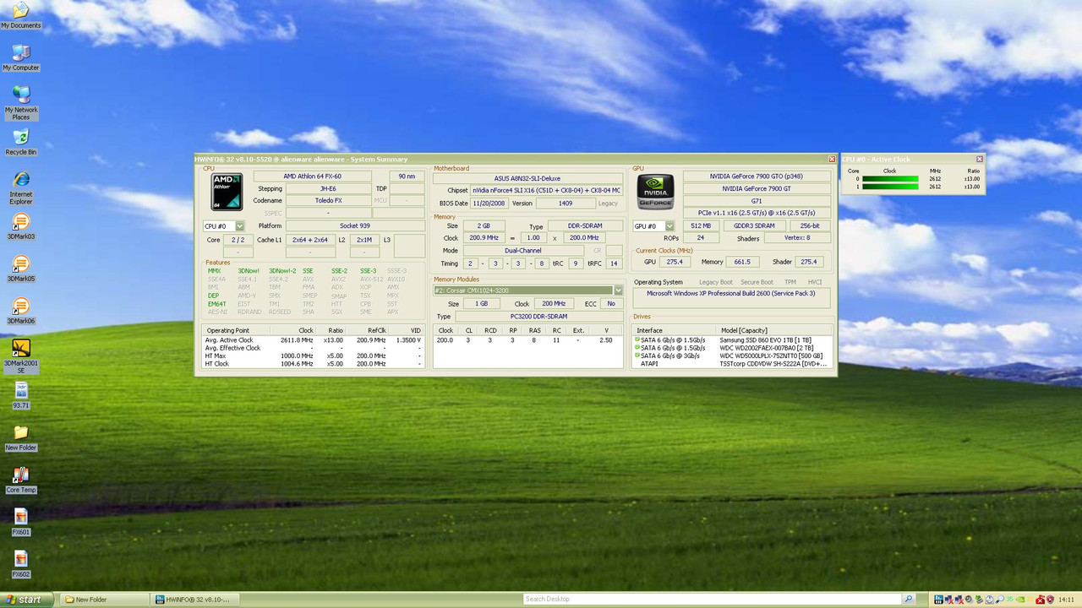Launch Core Temp from desktop
This screenshot has height=608, width=1082.
(x=20, y=480)
